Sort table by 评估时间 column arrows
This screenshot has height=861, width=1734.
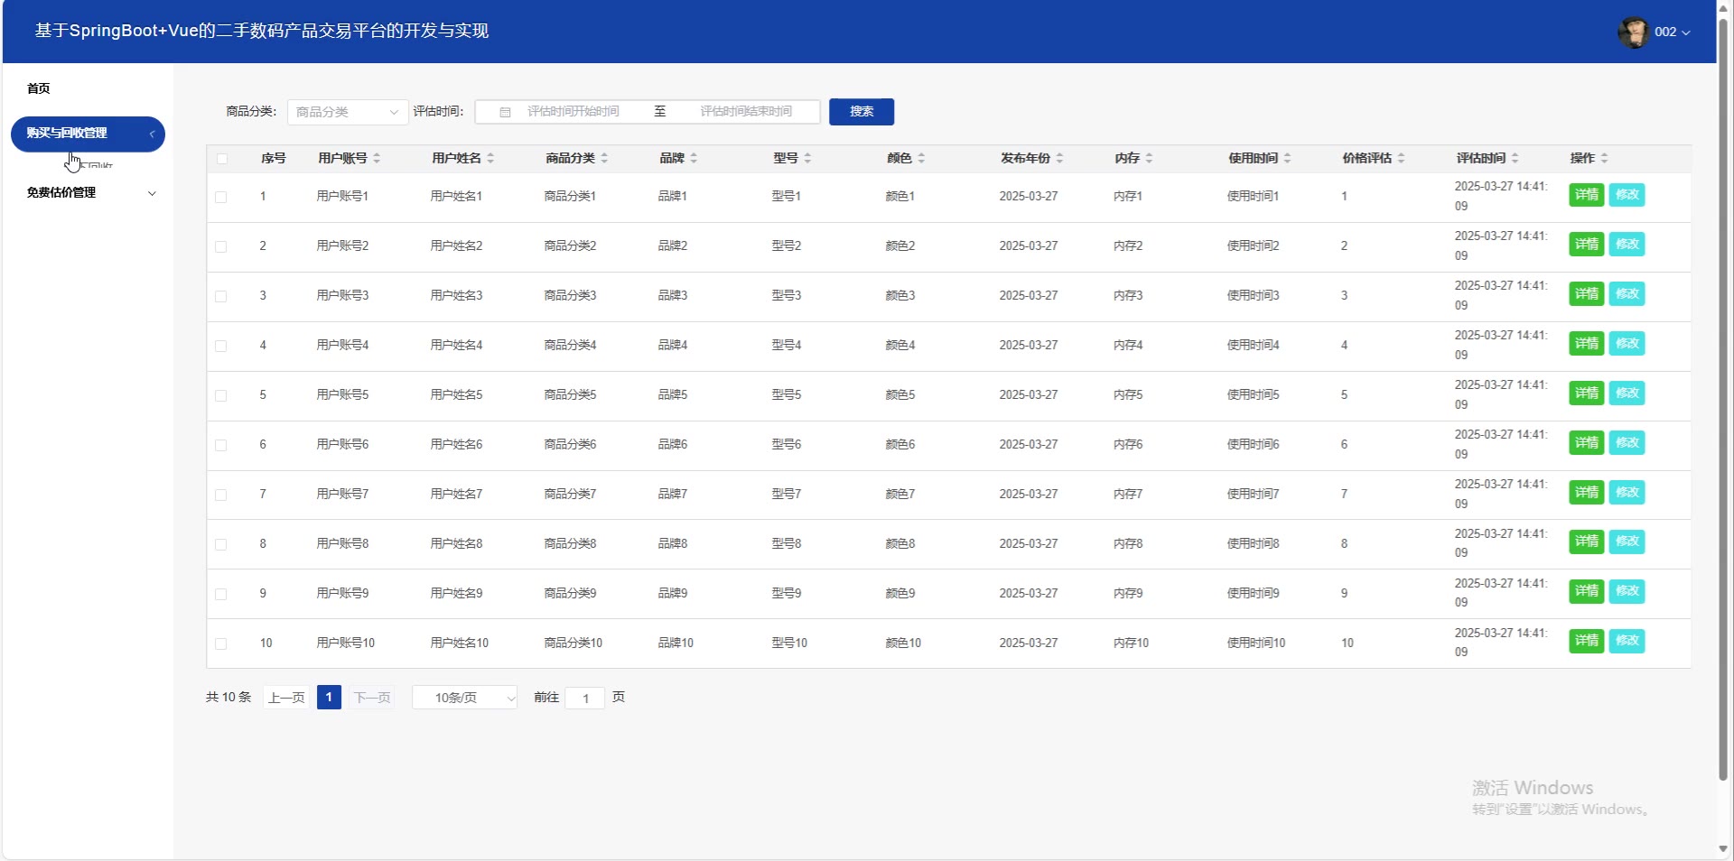pyautogui.click(x=1515, y=158)
